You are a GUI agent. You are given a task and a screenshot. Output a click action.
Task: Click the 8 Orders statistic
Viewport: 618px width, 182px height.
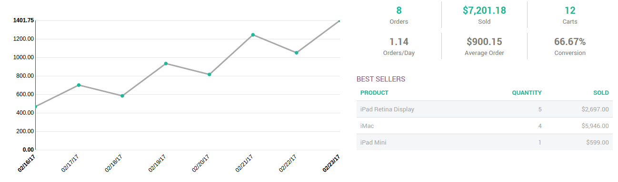click(399, 15)
